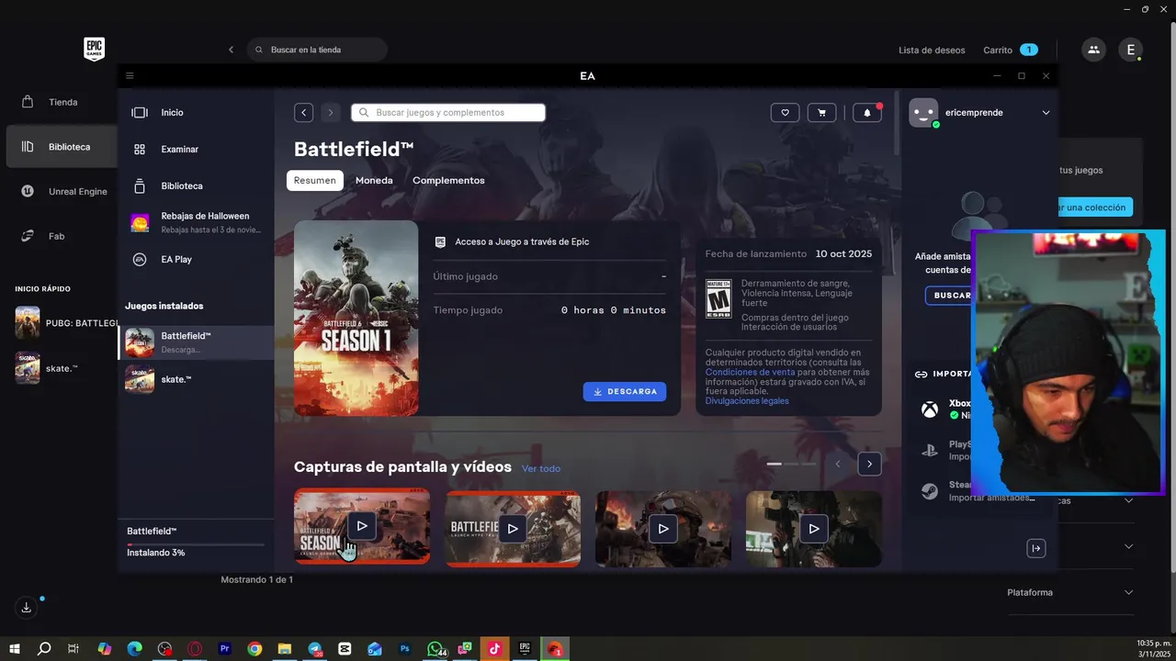Select the Resumen tab
This screenshot has height=661, width=1176.
pyautogui.click(x=315, y=180)
